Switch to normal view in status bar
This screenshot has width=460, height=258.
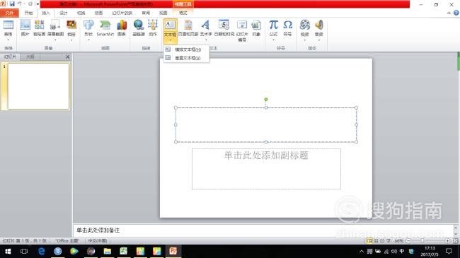point(369,241)
